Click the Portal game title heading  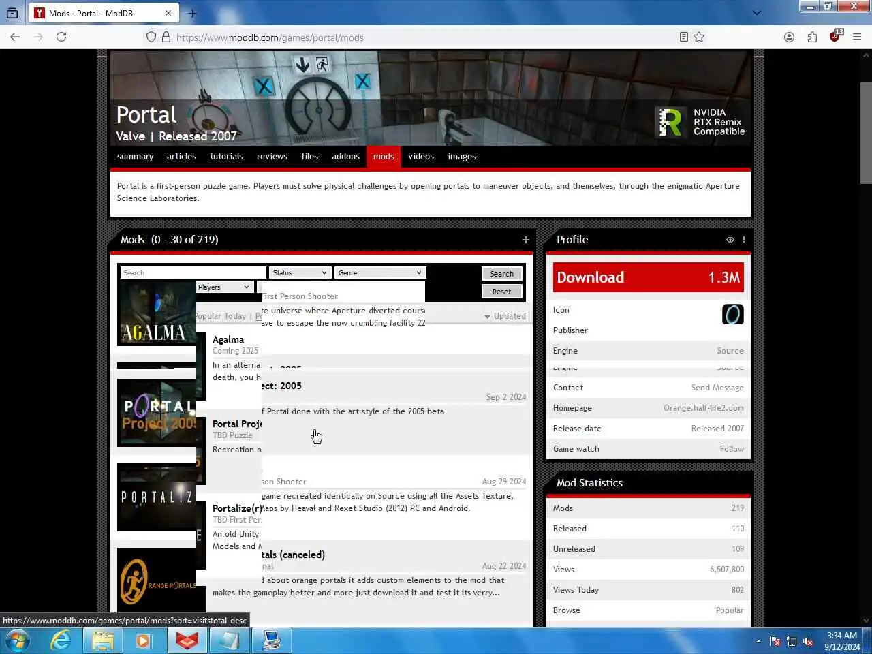point(146,114)
